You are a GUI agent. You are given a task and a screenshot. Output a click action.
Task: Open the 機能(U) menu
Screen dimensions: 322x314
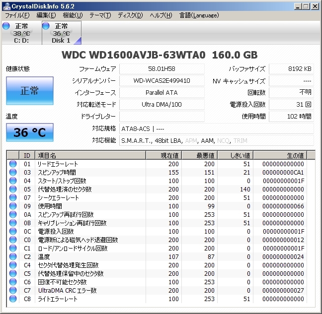(x=73, y=15)
